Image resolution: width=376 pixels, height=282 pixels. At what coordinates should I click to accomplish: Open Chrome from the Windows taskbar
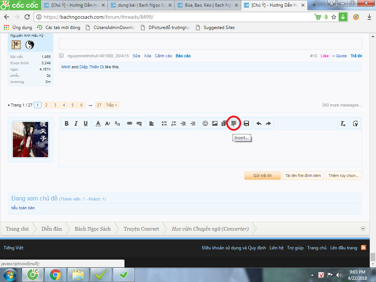[55, 274]
